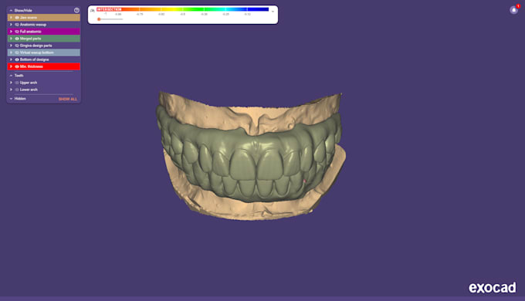
Task: Toggle Jaw scans visibility eye
Action: (x=17, y=18)
